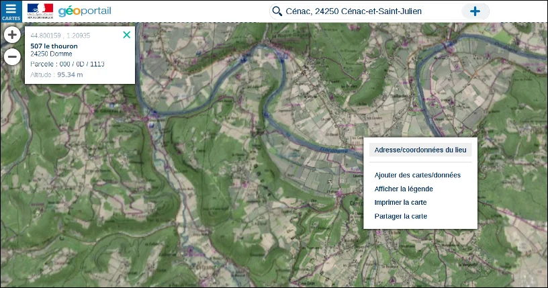Viewport: 548px width, 288px height.
Task: Zoom in with the plus button
Action: [x=12, y=35]
